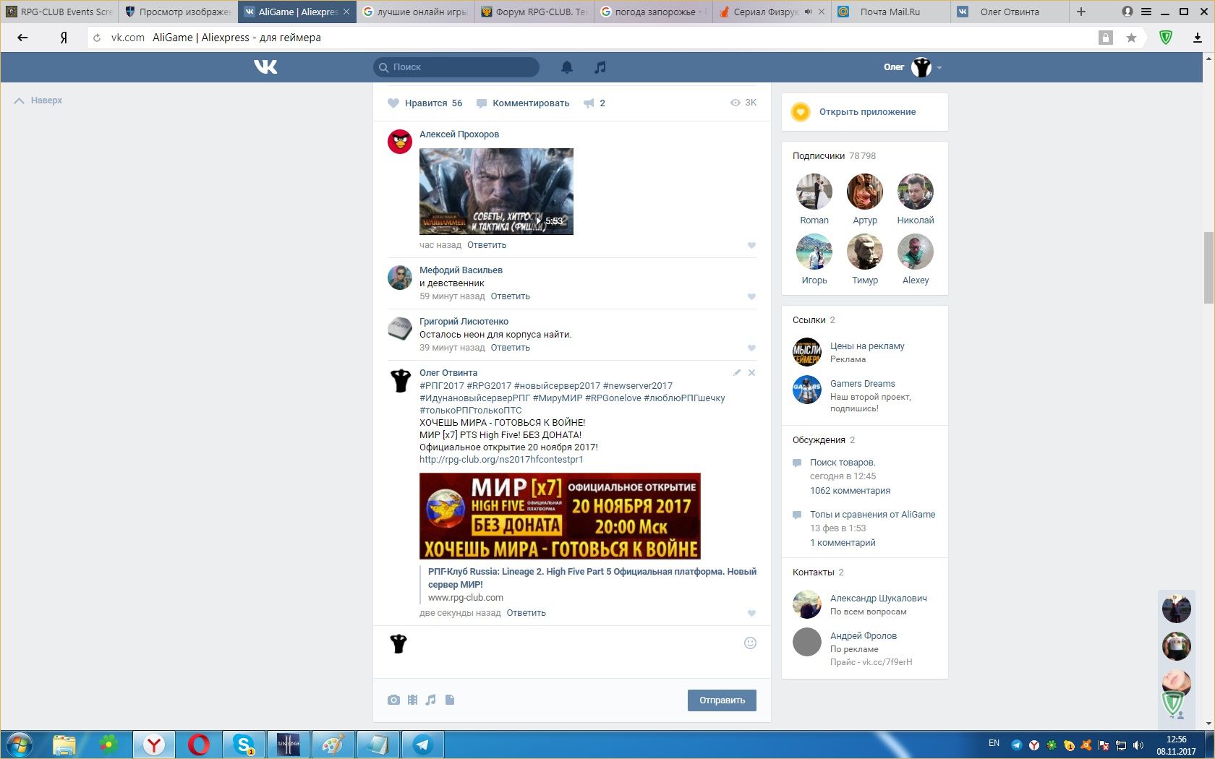Open Windows Start menu orb

(20, 745)
